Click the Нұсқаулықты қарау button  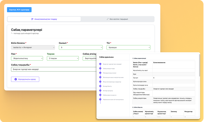point(25,79)
